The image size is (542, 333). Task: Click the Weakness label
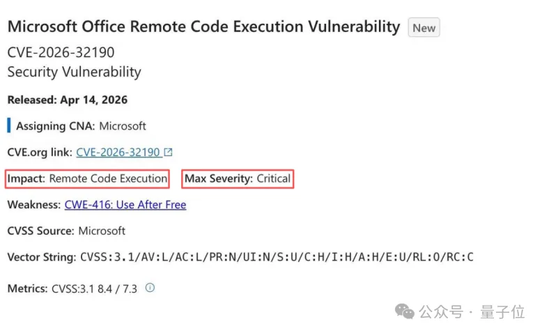(x=34, y=205)
